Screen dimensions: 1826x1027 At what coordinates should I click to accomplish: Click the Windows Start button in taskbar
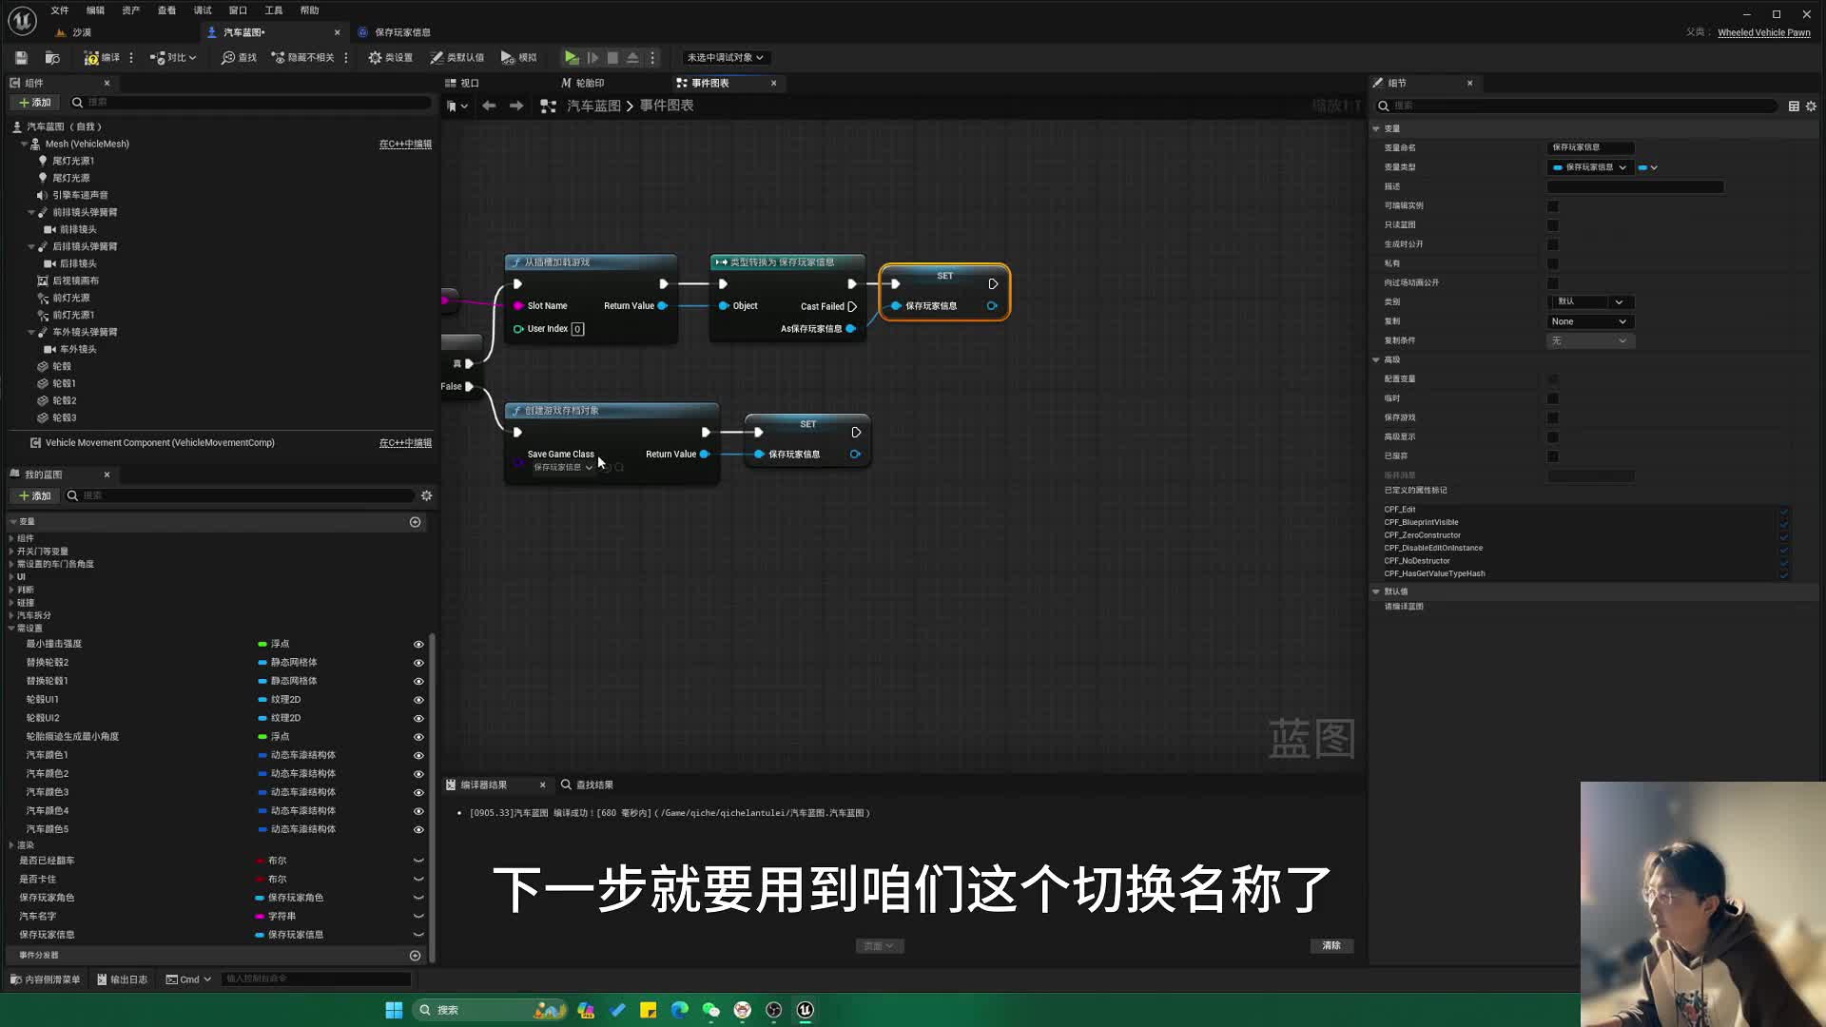point(394,1011)
